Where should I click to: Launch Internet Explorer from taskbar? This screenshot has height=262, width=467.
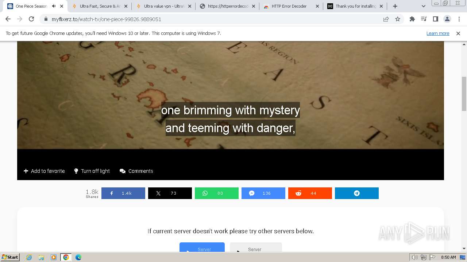(x=29, y=257)
